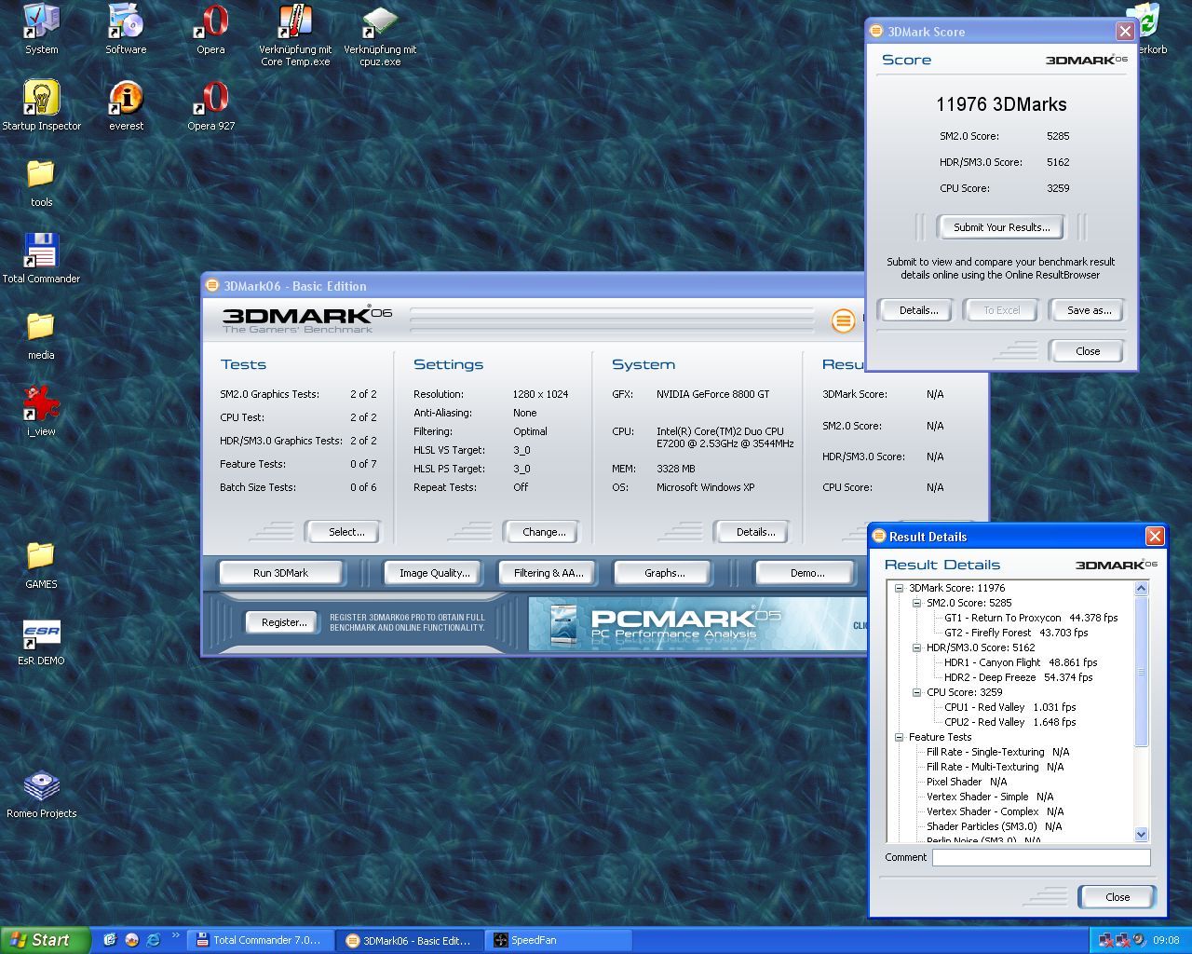Launch the Opera 927 shortcut
The image size is (1192, 954).
210,105
